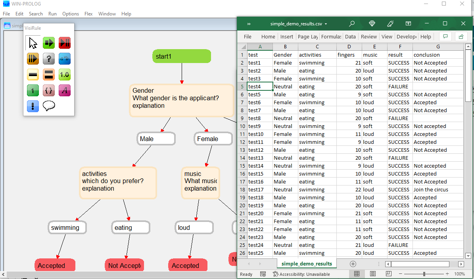Select the swimming answer node

[x=67, y=227]
